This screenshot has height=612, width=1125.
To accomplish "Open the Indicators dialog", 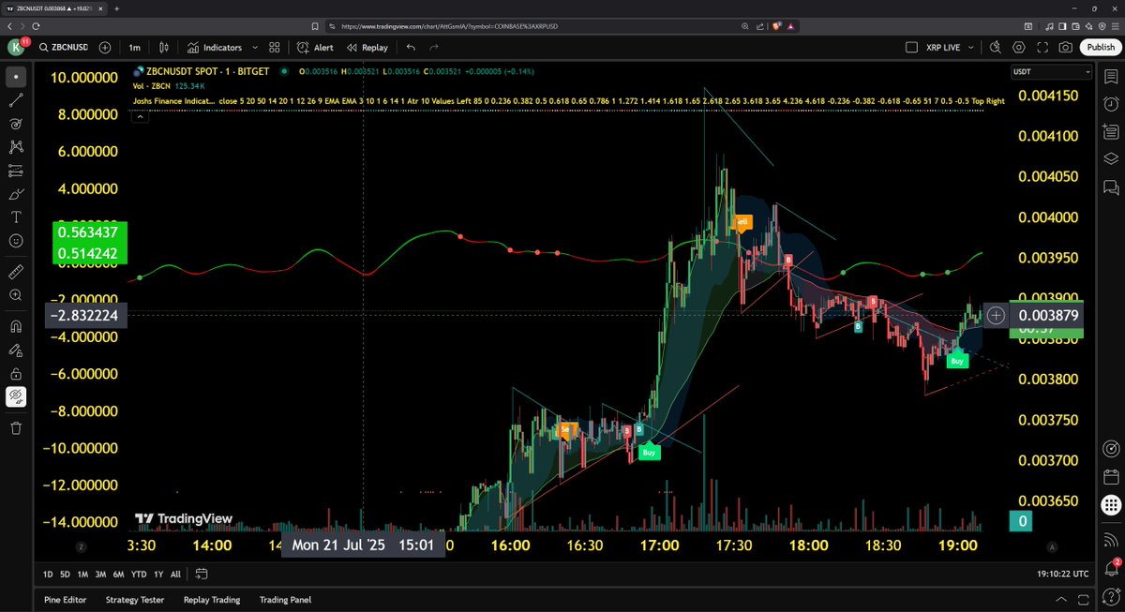I will (x=214, y=47).
